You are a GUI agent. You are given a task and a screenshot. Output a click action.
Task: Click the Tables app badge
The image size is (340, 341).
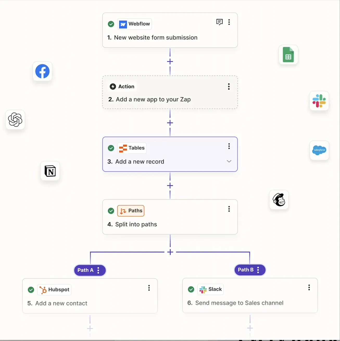[x=132, y=148]
